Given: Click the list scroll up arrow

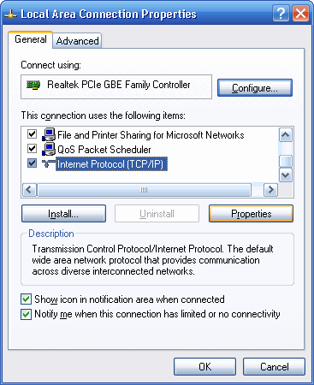Looking at the screenshot, I should (286, 134).
